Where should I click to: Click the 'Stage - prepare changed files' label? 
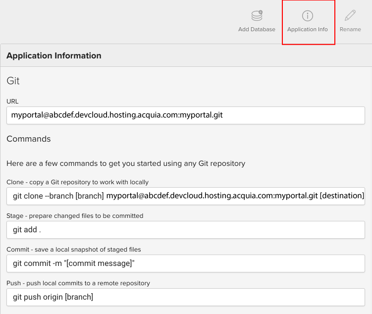click(75, 216)
